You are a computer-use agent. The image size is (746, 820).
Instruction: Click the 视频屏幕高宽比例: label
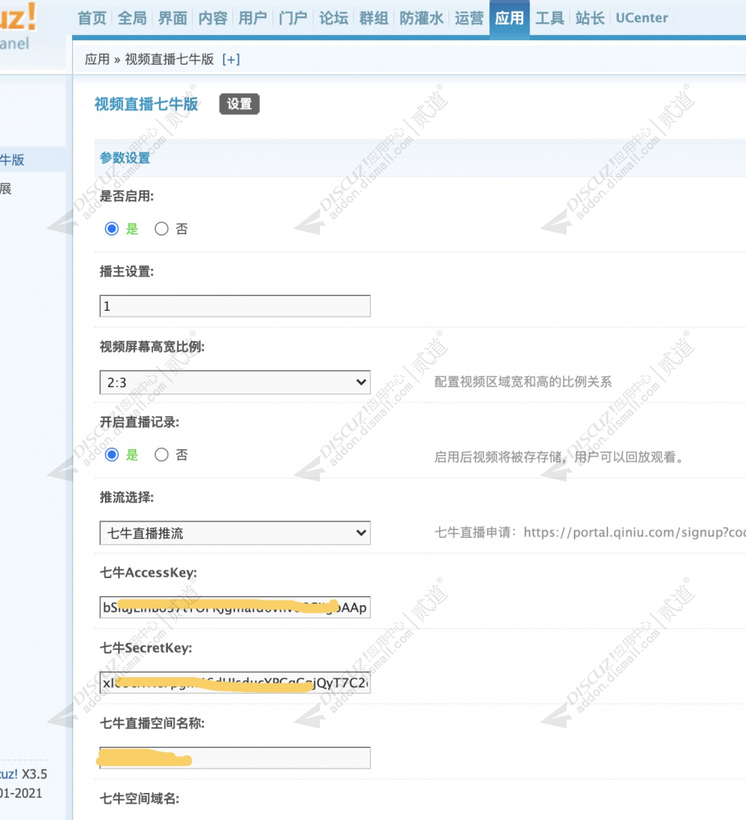(152, 347)
